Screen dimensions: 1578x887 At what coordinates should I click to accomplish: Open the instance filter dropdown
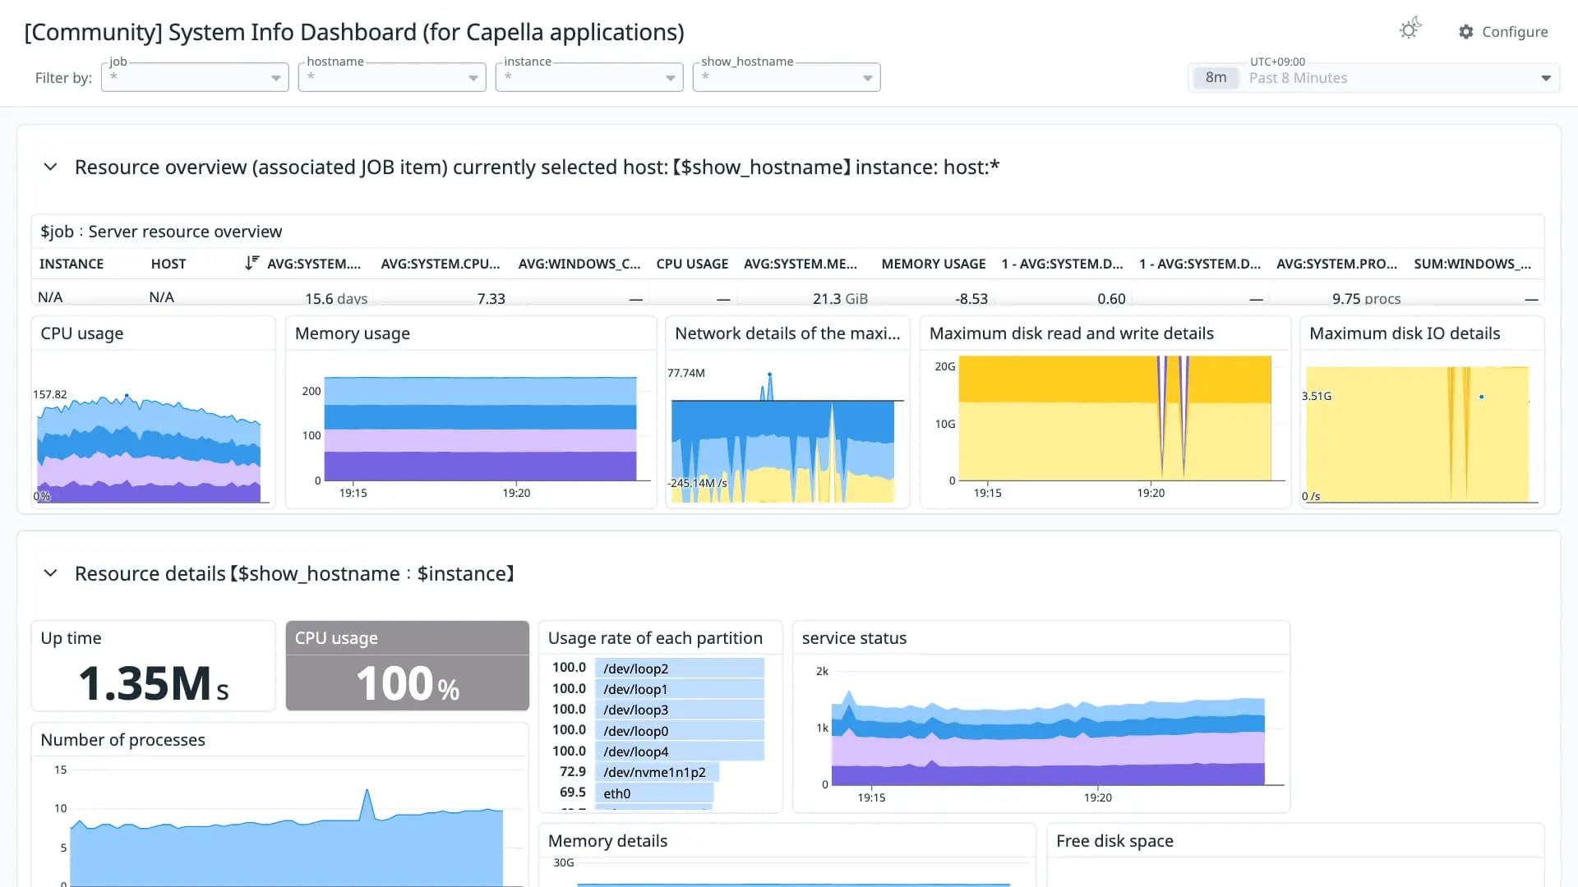589,77
